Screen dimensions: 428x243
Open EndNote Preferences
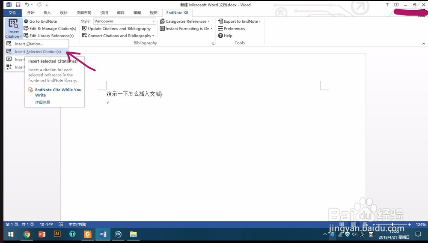(232, 28)
